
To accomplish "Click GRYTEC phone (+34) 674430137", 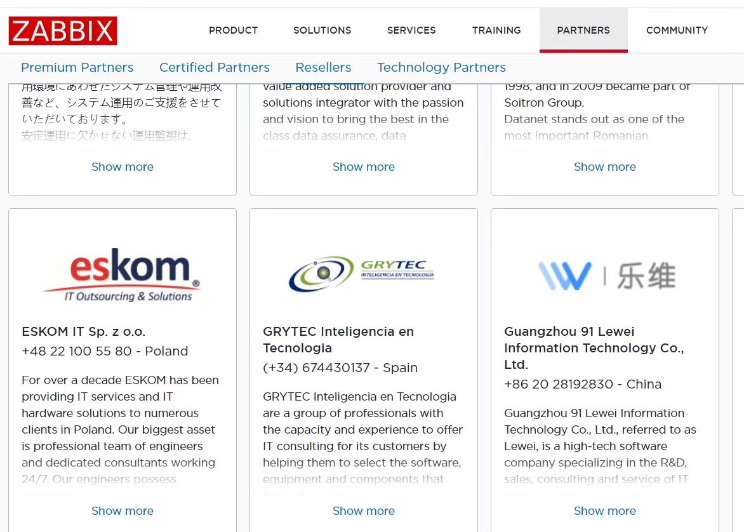I will pos(316,368).
